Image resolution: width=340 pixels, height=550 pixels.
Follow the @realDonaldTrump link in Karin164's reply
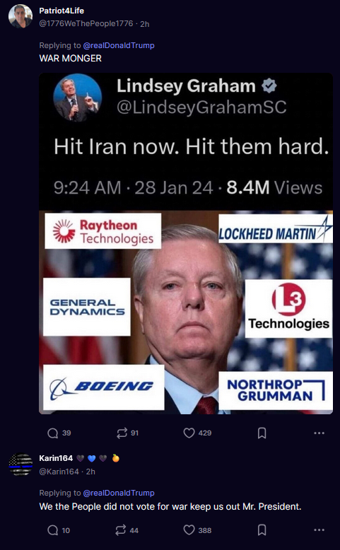pyautogui.click(x=119, y=493)
